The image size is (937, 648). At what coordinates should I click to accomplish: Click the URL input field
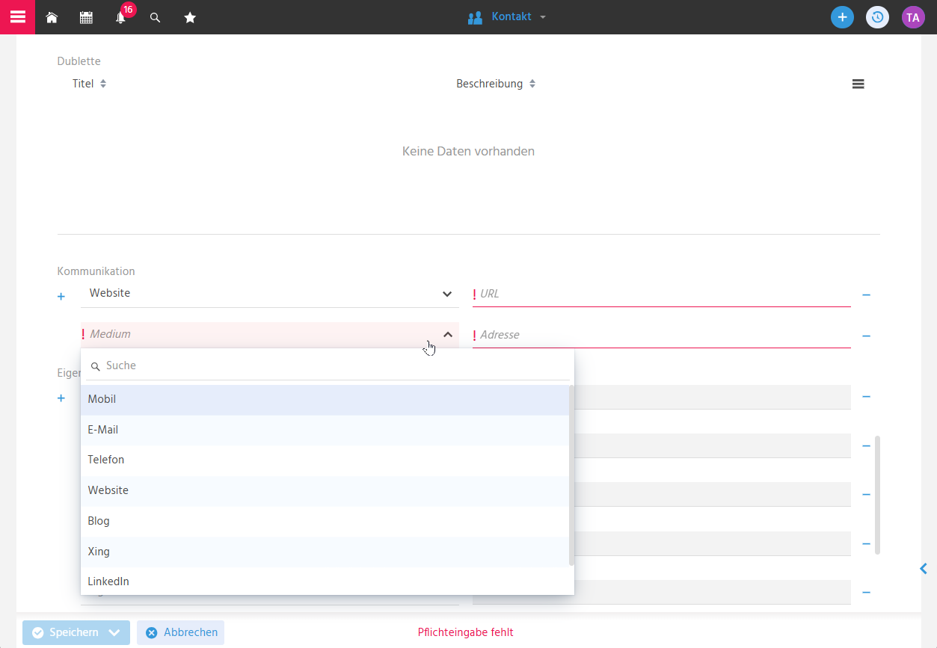coord(662,294)
